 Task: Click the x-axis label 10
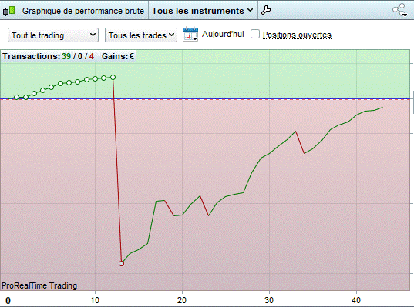click(95, 300)
